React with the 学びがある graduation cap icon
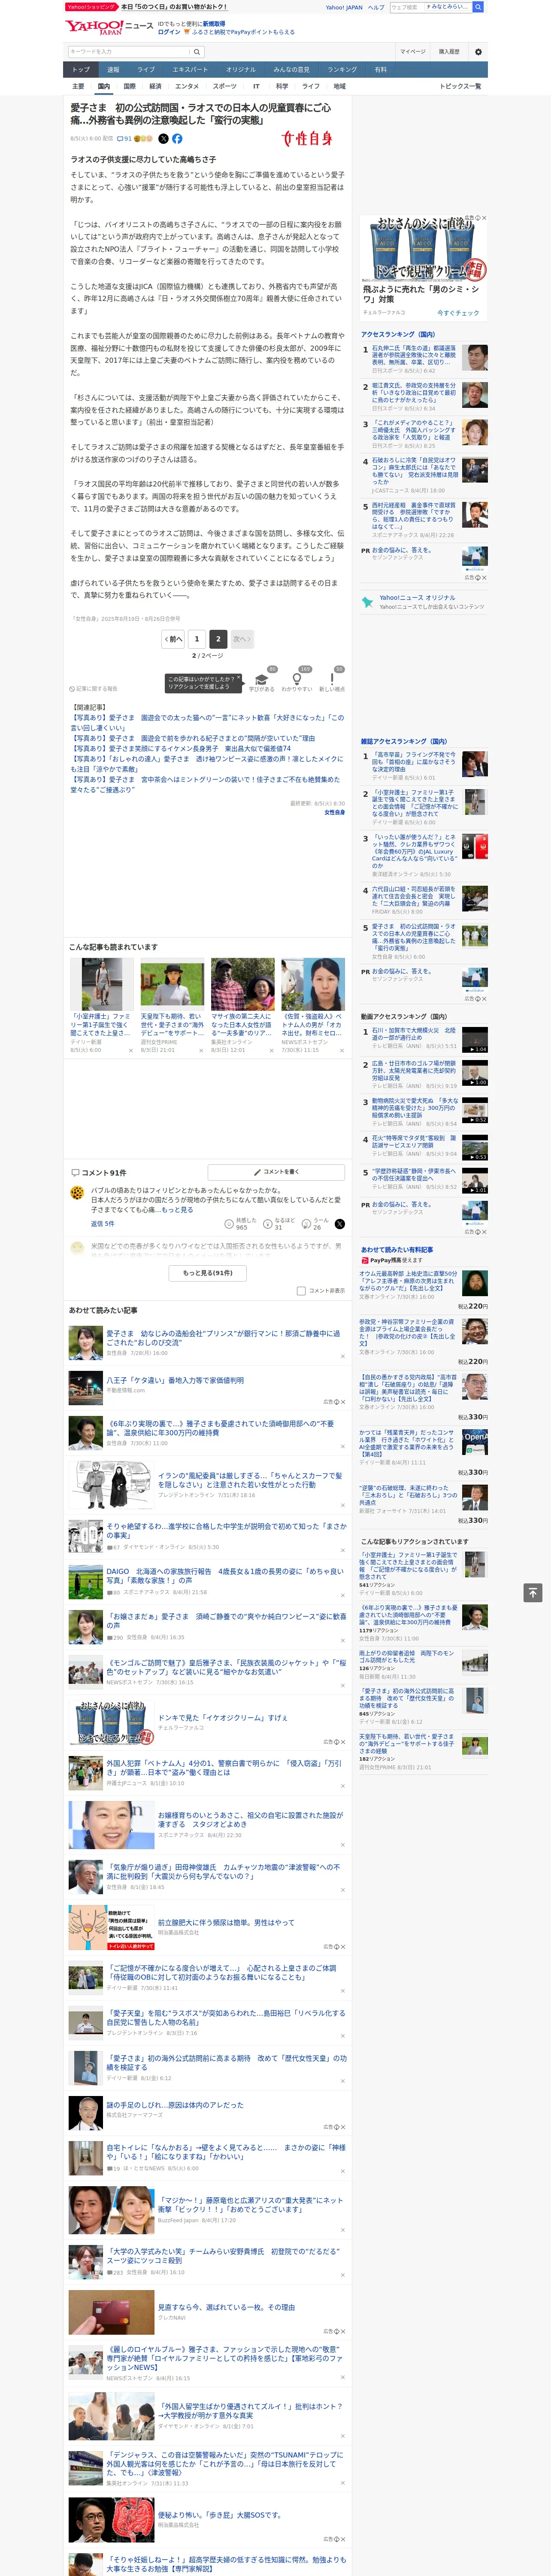This screenshot has width=551, height=2576. [262, 679]
